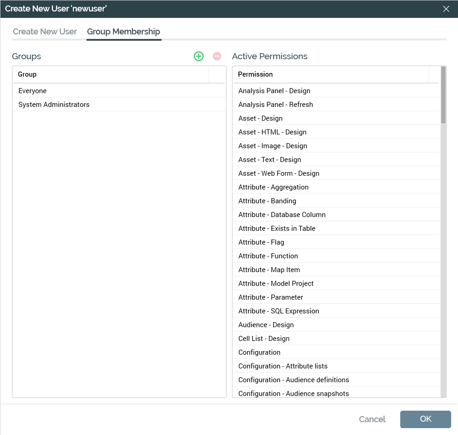Switch to the Create New User tab
This screenshot has width=458, height=435.
(45, 32)
